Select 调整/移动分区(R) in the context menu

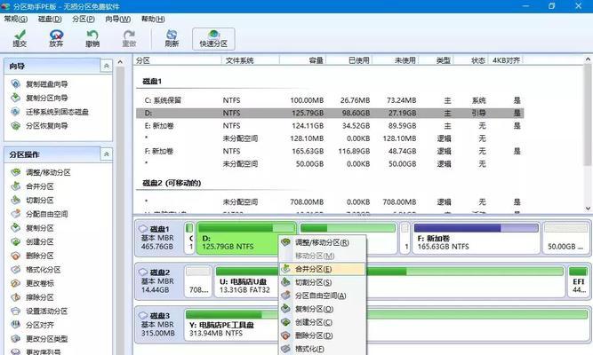coord(323,242)
